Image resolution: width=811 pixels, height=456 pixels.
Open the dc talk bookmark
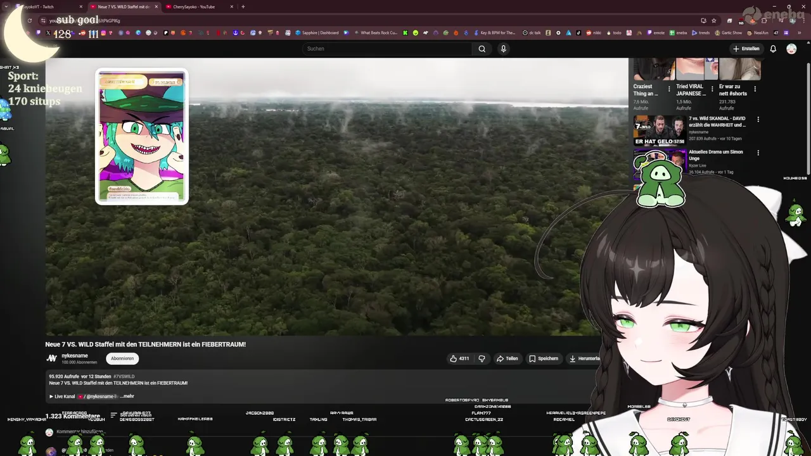[532, 33]
